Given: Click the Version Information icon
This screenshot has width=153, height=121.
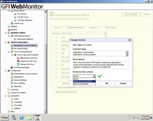Looking at the screenshot, I should 9,93.
